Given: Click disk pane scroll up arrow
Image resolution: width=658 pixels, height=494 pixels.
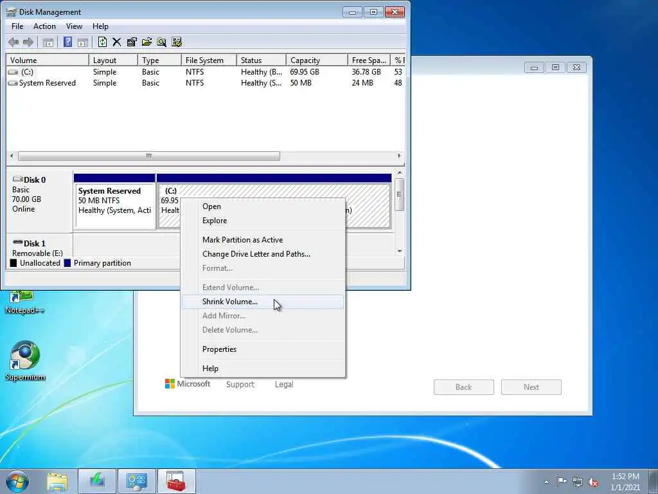Looking at the screenshot, I should [400, 172].
